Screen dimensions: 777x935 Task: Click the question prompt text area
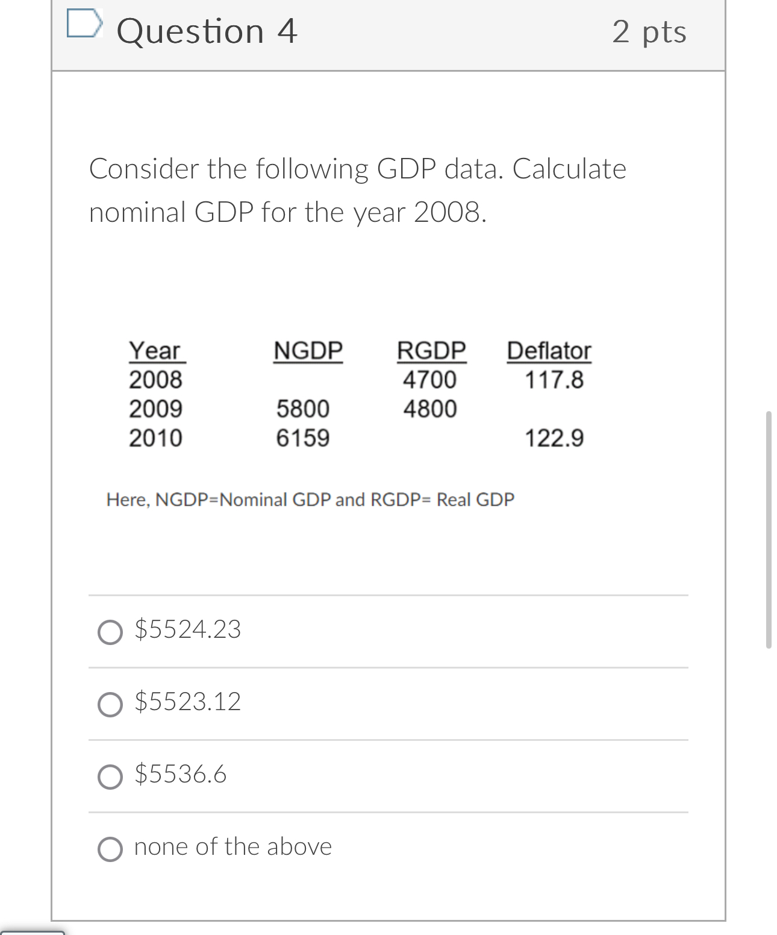coord(358,190)
